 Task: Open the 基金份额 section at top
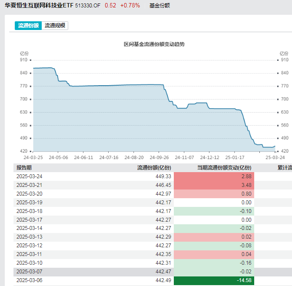(159, 6)
